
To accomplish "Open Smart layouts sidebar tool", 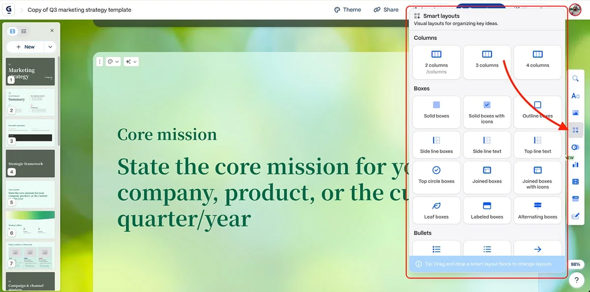I will click(x=575, y=130).
